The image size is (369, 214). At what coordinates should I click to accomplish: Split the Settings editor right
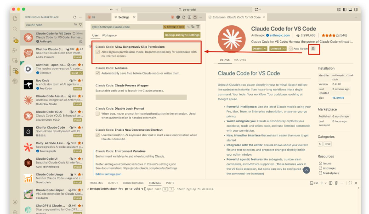pyautogui.click(x=189, y=17)
